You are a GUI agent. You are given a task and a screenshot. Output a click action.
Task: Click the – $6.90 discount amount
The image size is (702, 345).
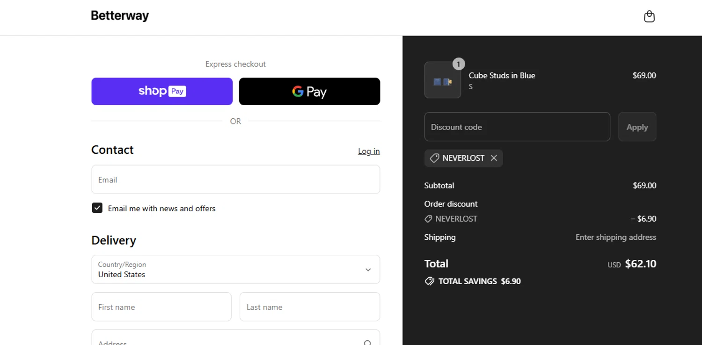(643, 219)
